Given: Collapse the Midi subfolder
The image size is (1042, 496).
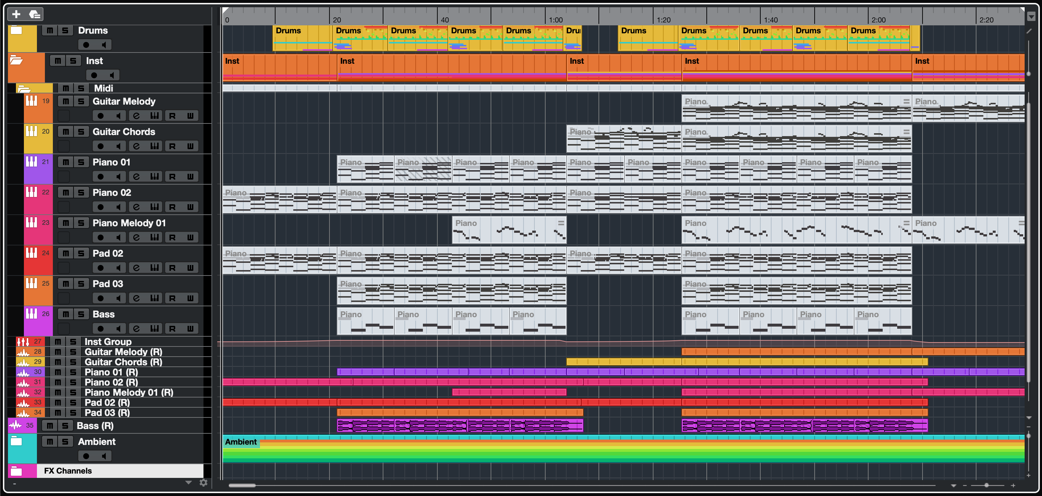Looking at the screenshot, I should (24, 89).
